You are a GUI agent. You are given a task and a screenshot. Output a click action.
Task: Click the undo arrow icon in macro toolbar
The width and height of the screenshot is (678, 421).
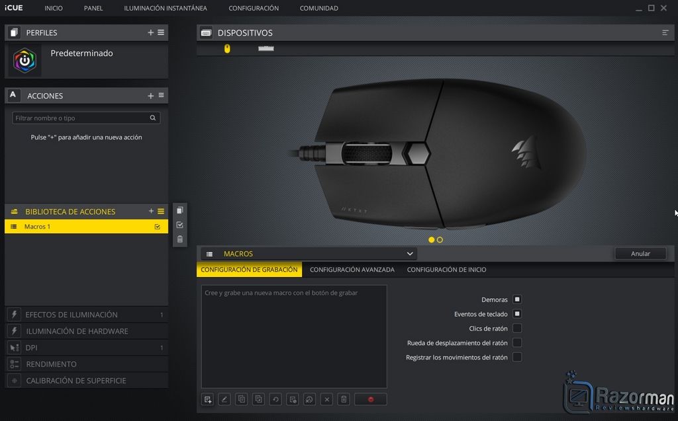tap(275, 399)
